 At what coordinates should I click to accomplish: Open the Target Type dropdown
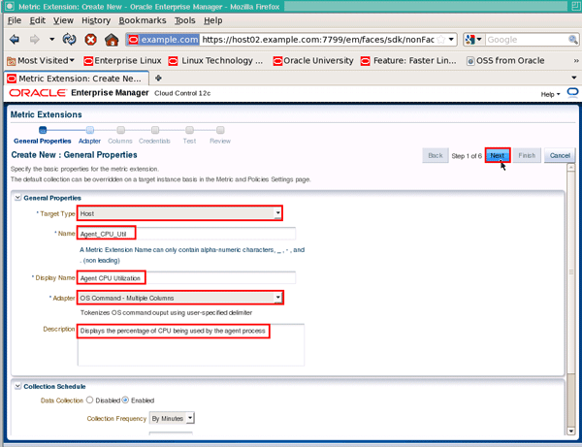point(180,213)
